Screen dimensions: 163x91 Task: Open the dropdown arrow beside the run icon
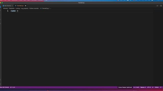pos(159,6)
